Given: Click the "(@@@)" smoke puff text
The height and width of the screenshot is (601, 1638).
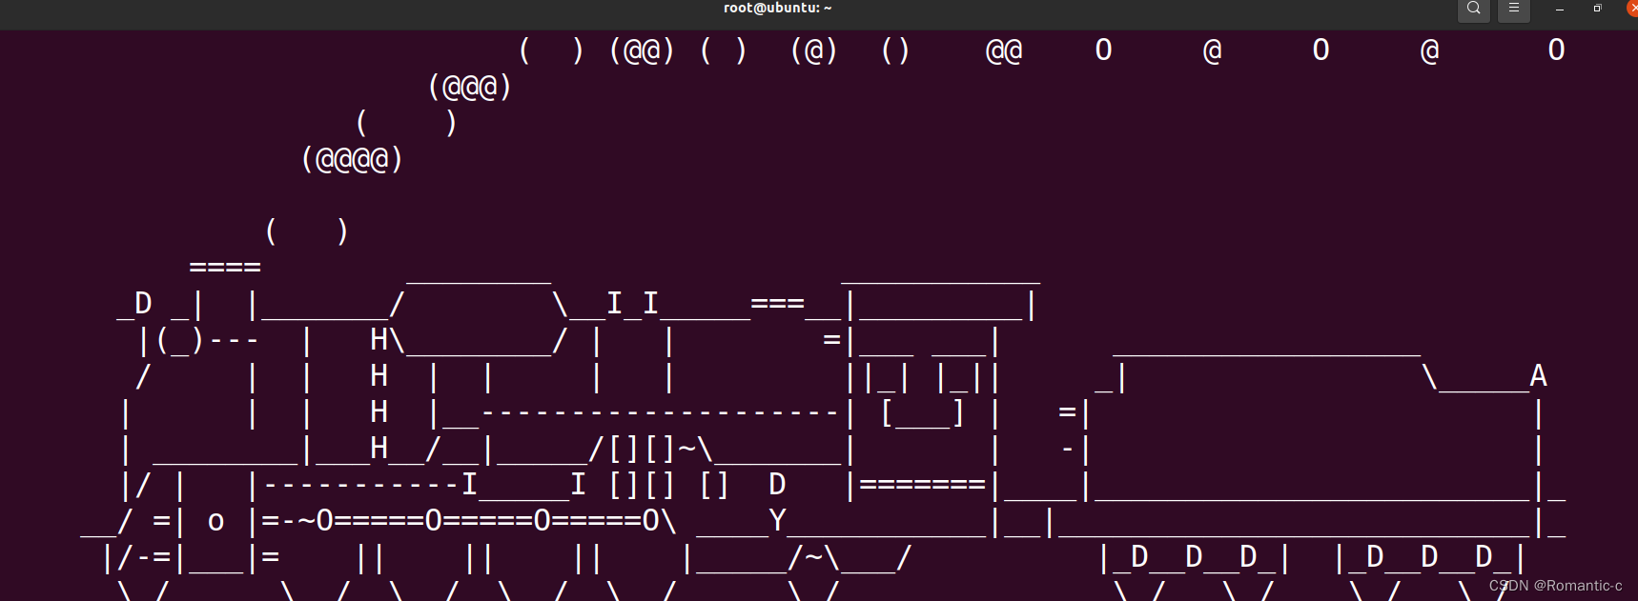Looking at the screenshot, I should click(x=470, y=88).
